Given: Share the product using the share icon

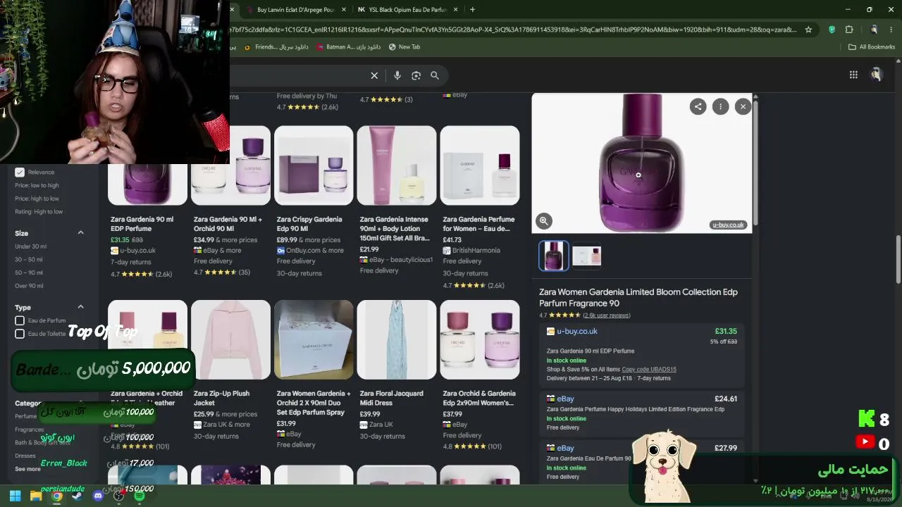Looking at the screenshot, I should click(698, 106).
